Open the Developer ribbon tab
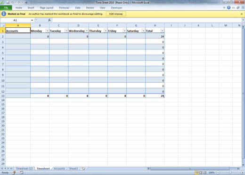Image resolution: width=245 pixels, height=175 pixels. click(x=116, y=8)
